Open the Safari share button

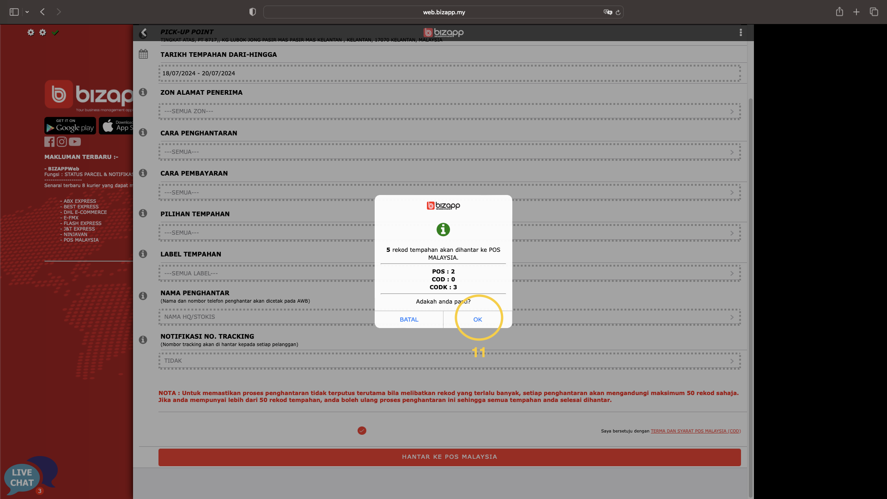(x=839, y=12)
